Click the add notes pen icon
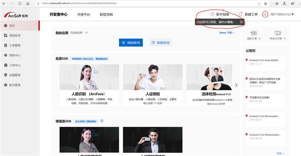The width and height of the screenshot is (301, 156). point(285,3)
